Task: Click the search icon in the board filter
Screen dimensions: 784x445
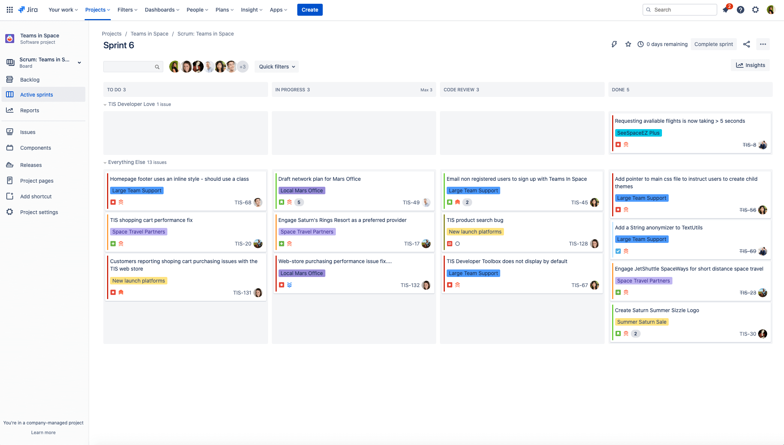Action: click(x=157, y=66)
